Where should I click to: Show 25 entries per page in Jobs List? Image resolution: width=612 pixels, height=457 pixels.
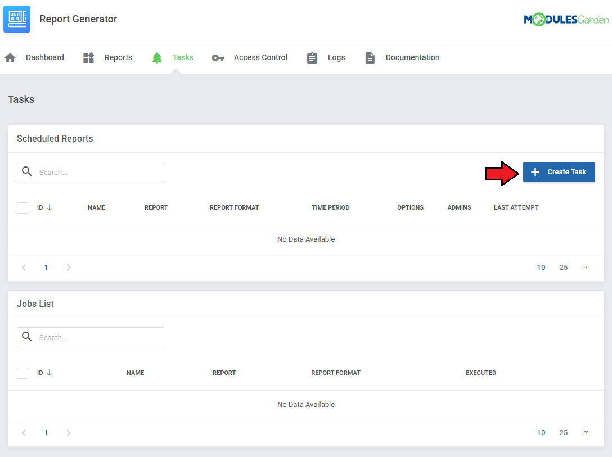click(564, 433)
